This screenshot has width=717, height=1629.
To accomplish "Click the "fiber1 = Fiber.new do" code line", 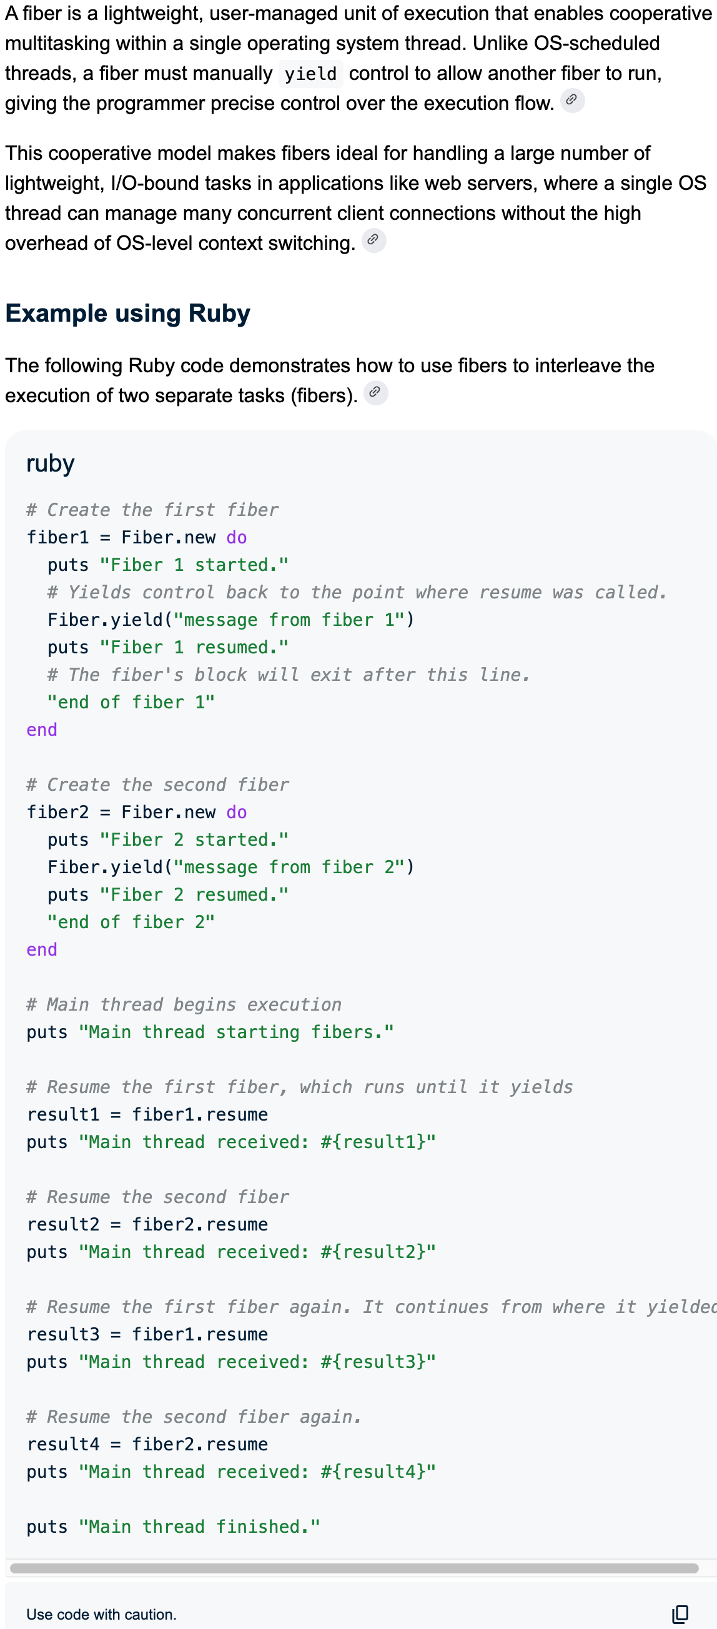I will 137,538.
